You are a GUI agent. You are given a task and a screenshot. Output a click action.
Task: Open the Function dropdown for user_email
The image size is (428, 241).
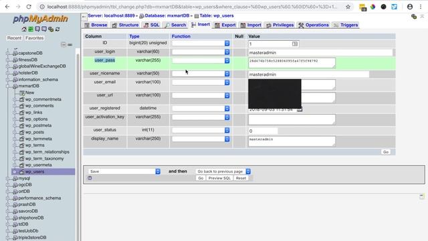click(x=201, y=82)
